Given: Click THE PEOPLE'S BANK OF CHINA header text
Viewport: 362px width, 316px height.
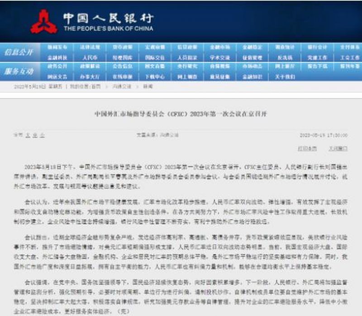Looking at the screenshot, I should [x=109, y=28].
